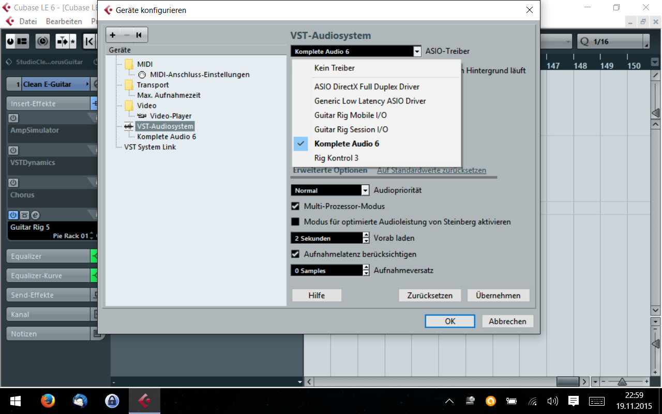Click the upper vertical zoom slider at right edge

click(x=656, y=113)
